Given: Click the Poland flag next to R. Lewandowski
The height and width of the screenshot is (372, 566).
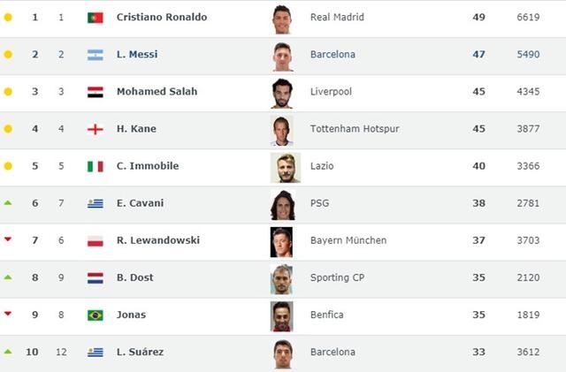Looking at the screenshot, I should click(x=96, y=240).
